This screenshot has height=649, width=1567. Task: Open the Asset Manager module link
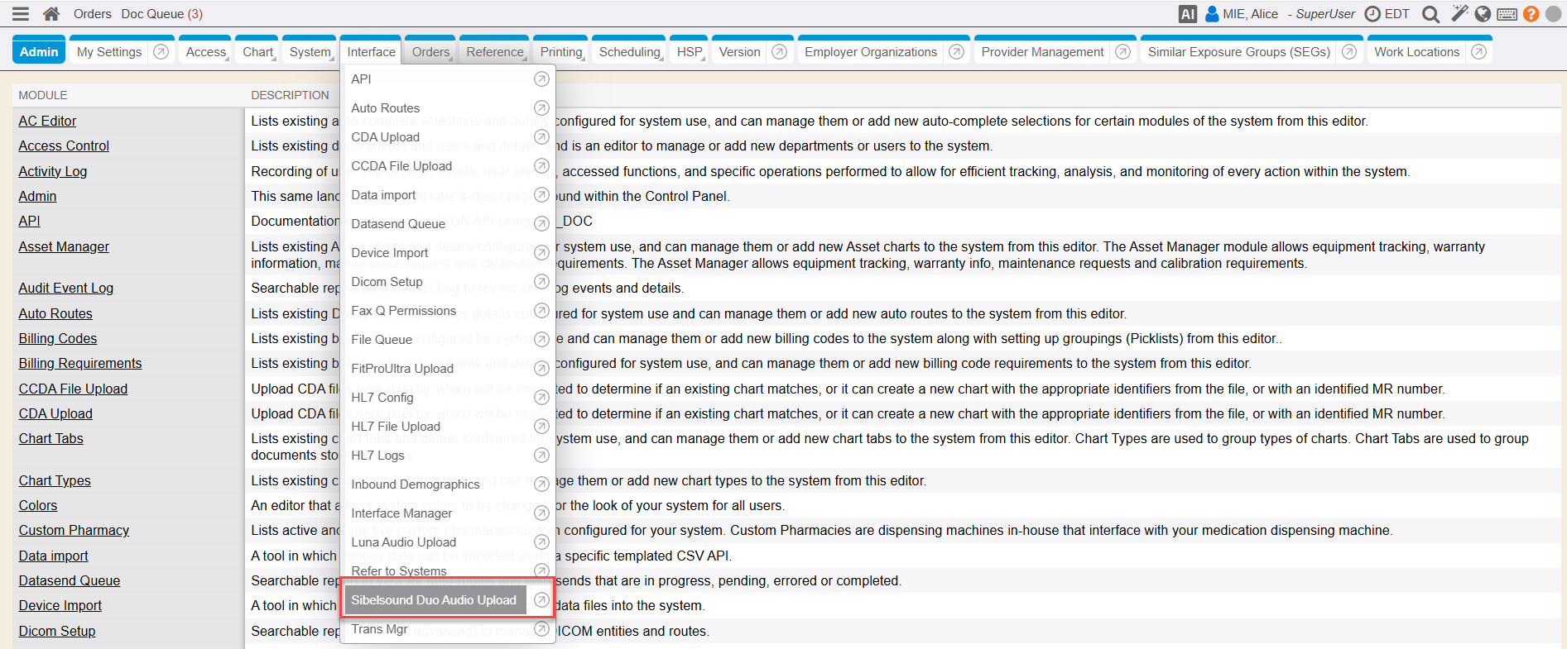(x=64, y=246)
